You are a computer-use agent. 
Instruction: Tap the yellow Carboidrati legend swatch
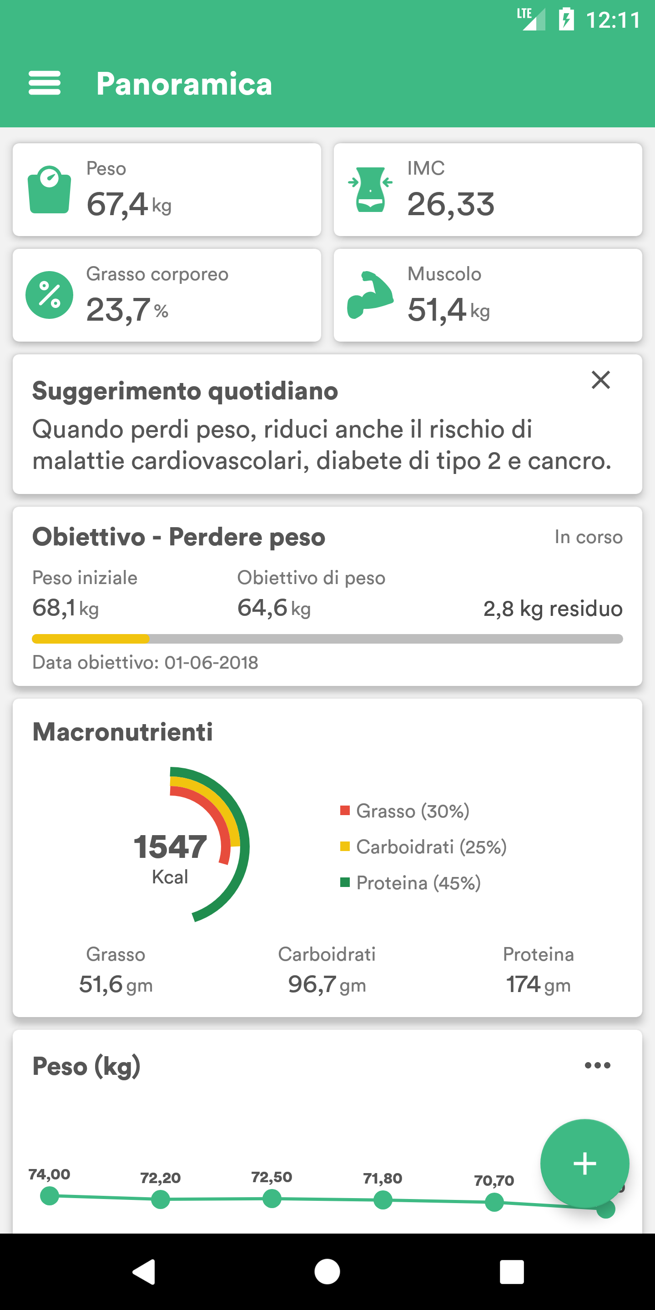[345, 846]
